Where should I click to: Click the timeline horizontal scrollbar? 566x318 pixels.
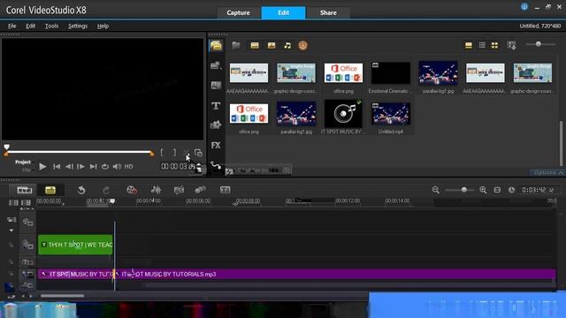click(x=62, y=296)
